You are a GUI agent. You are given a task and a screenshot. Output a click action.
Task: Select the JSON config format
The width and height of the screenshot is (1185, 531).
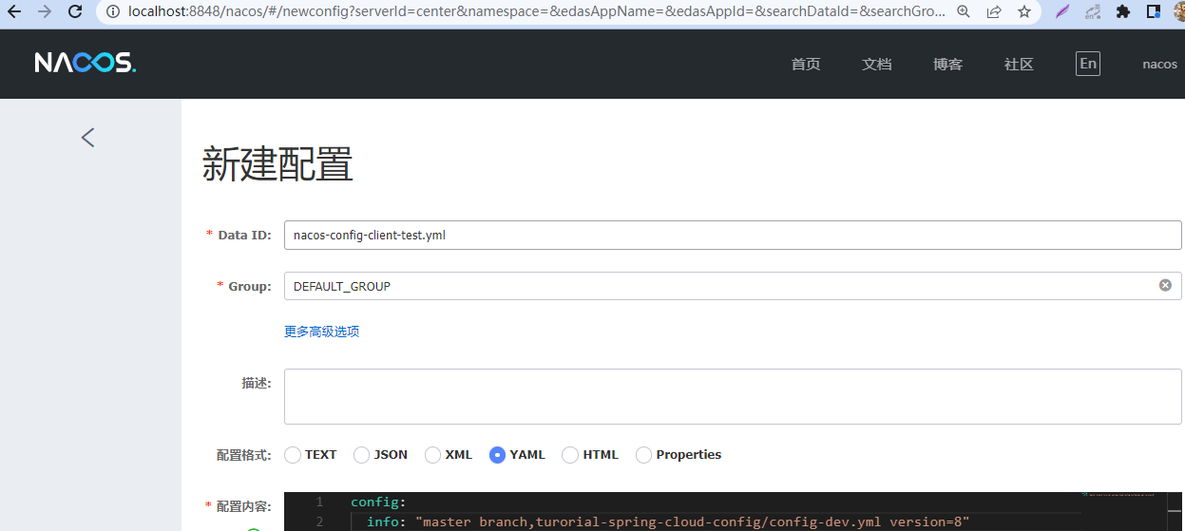click(x=362, y=455)
